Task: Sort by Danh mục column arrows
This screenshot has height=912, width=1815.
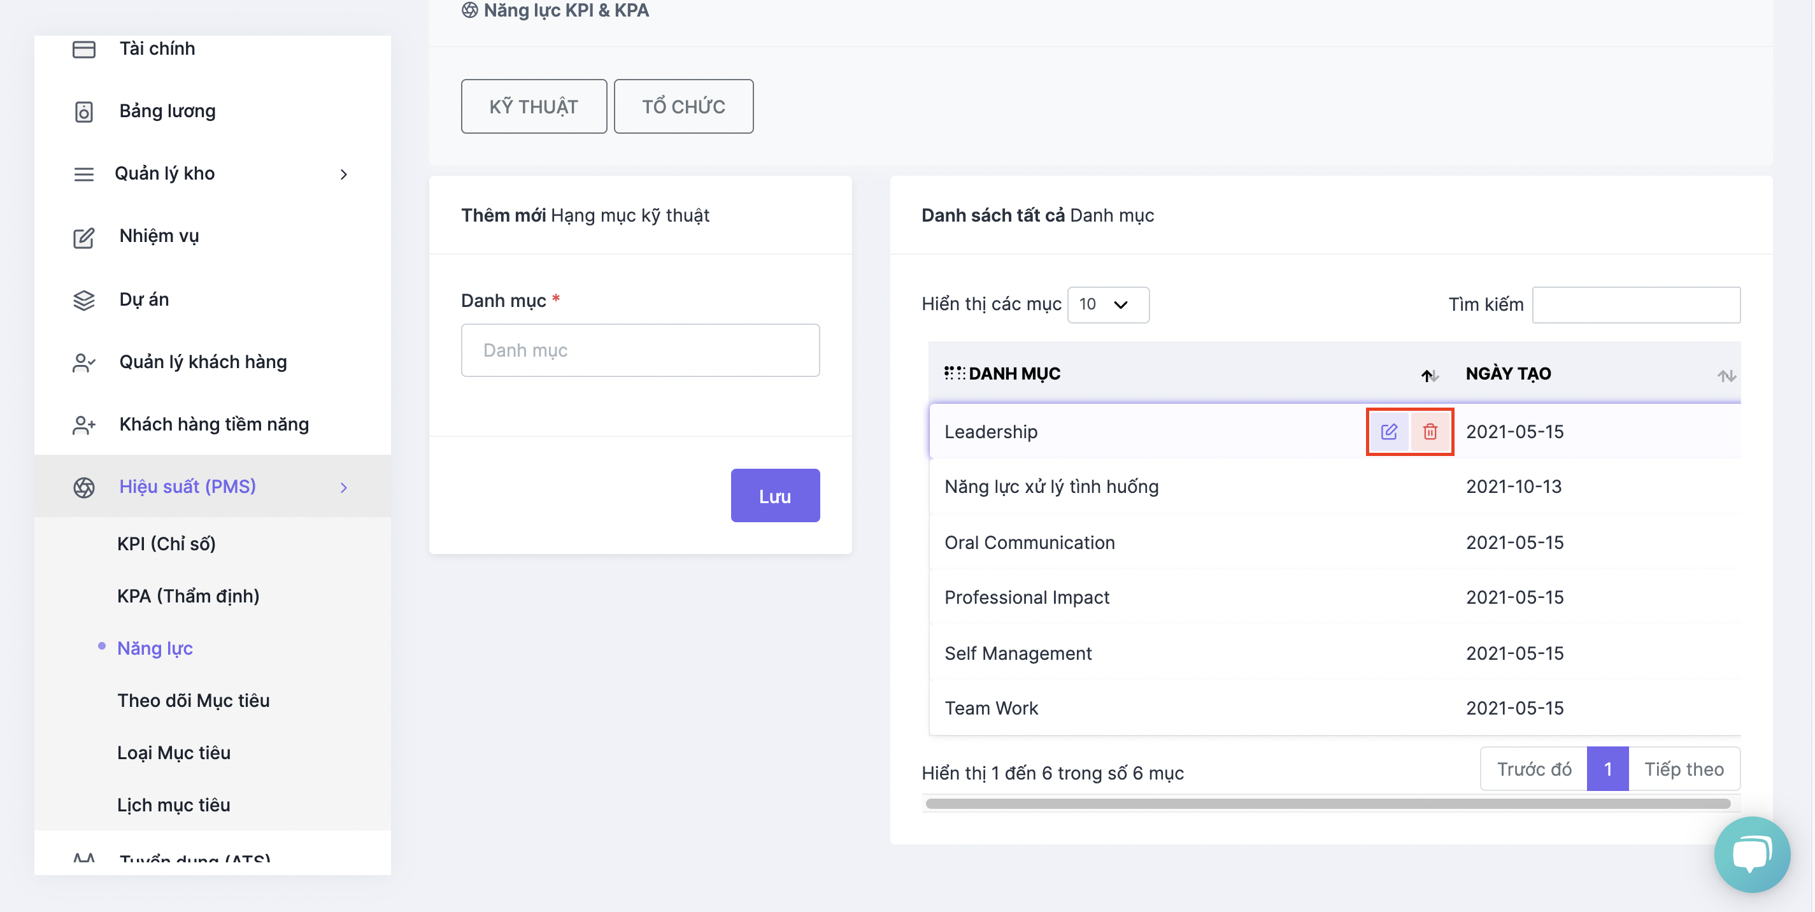Action: [x=1429, y=376]
